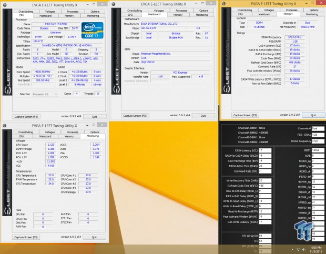This screenshot has height=254, width=326.
Task: Click the CAS# Latency (tCL) field in dark panel
Action: click(265, 150)
